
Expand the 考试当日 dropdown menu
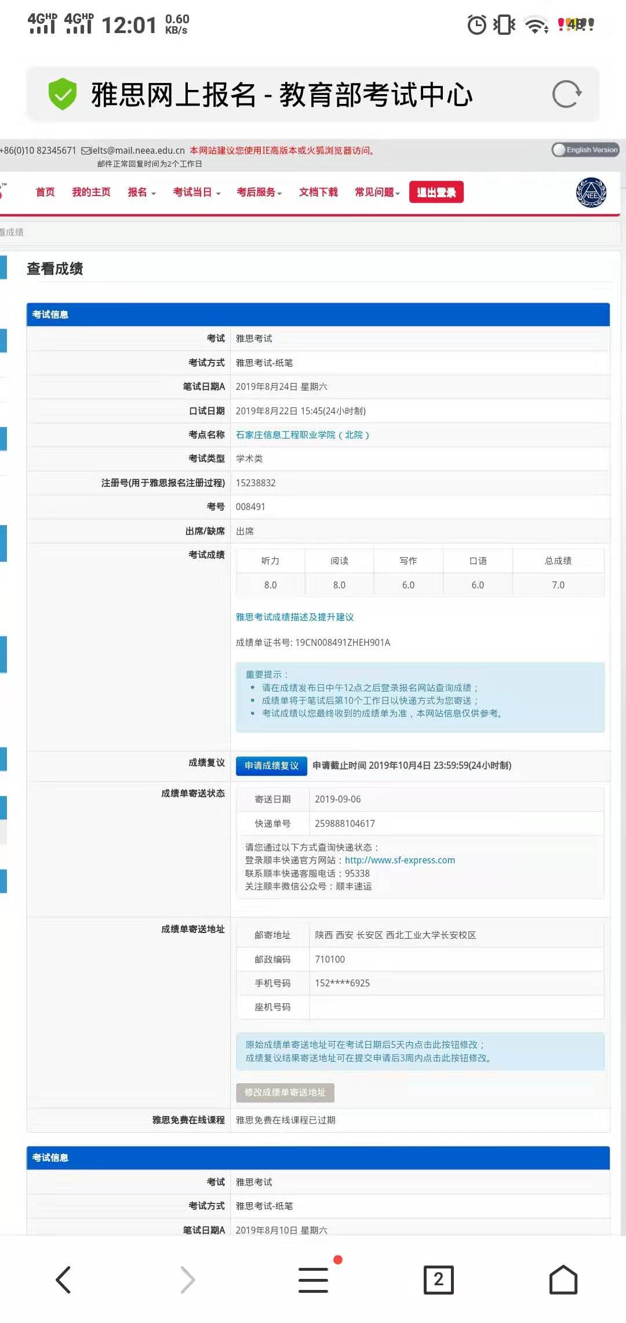(196, 193)
